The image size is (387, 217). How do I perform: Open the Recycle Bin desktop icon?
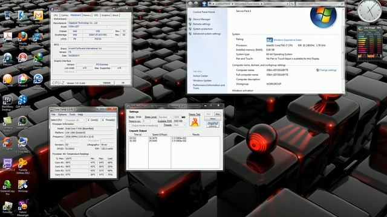(7, 16)
